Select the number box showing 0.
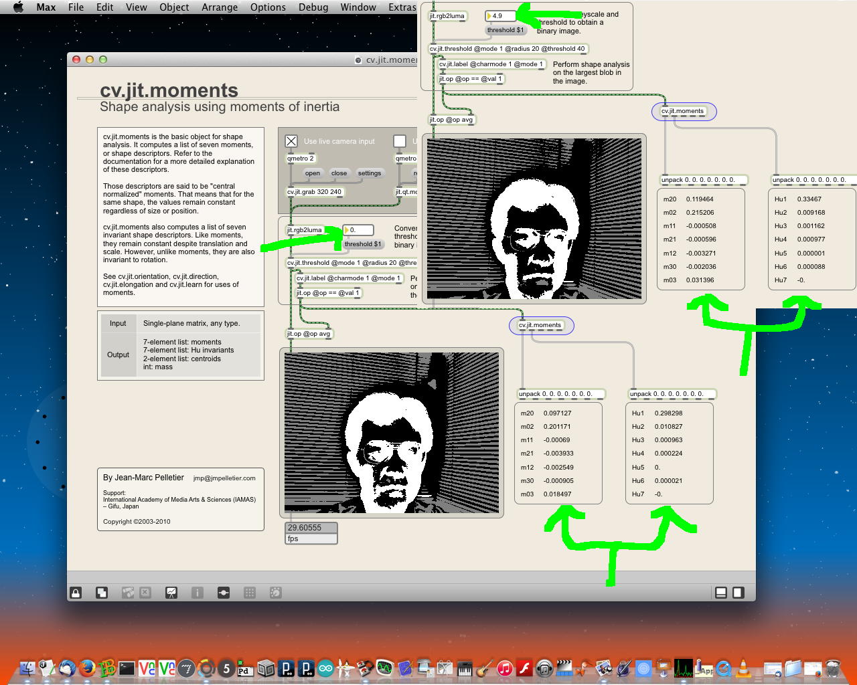 358,230
